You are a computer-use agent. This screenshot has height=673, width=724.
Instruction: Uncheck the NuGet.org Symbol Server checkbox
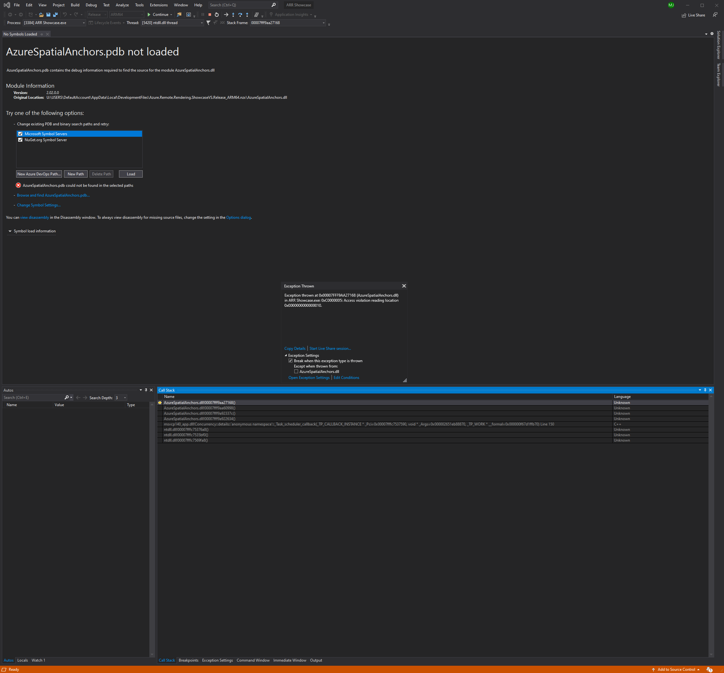coord(20,140)
